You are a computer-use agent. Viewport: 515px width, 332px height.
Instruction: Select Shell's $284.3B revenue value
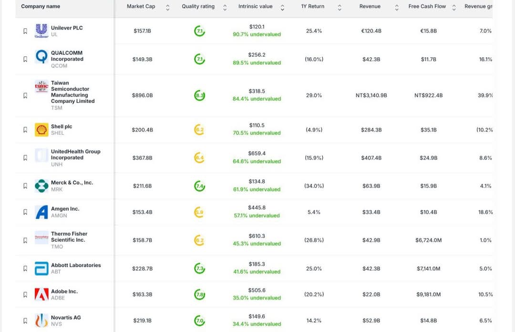(x=371, y=130)
